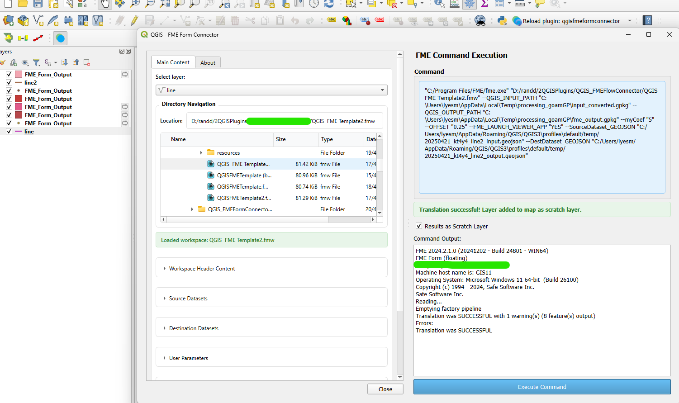679x403 pixels.
Task: Open the Reload plugin dropdown arrow
Action: click(x=629, y=21)
